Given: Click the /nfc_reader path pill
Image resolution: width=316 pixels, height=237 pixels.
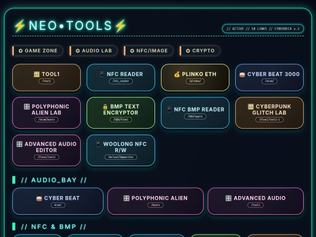Looking at the screenshot, I should pos(121,81).
